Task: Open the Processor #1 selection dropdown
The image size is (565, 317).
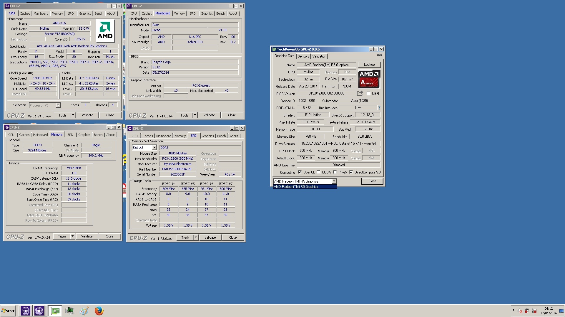Action: (58, 105)
